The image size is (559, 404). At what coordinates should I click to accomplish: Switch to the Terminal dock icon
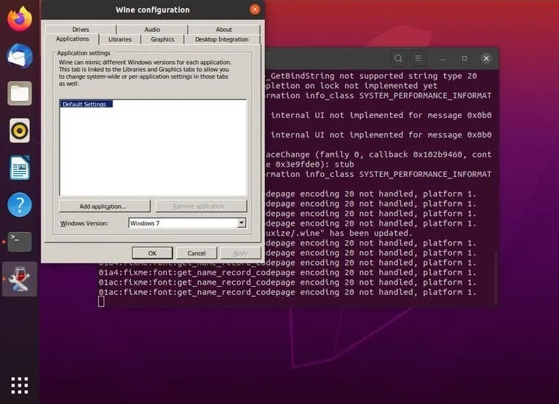[20, 242]
